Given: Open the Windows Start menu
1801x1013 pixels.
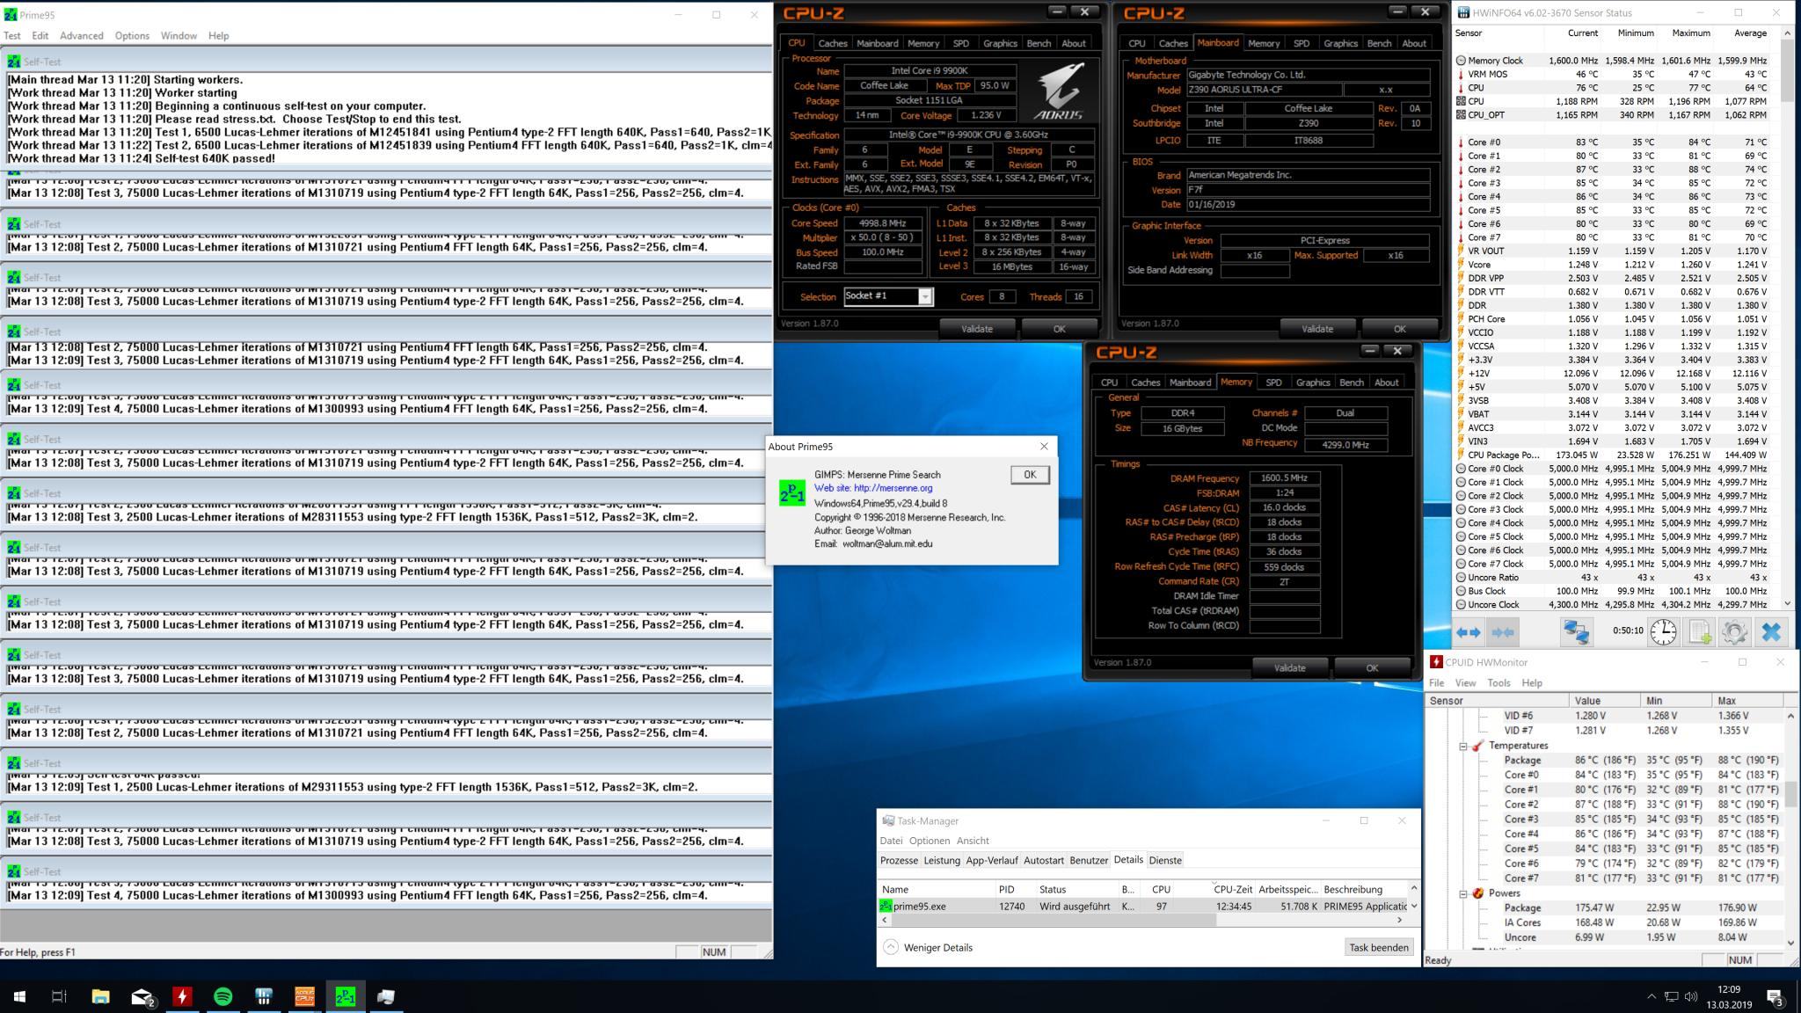Looking at the screenshot, I should coord(19,996).
